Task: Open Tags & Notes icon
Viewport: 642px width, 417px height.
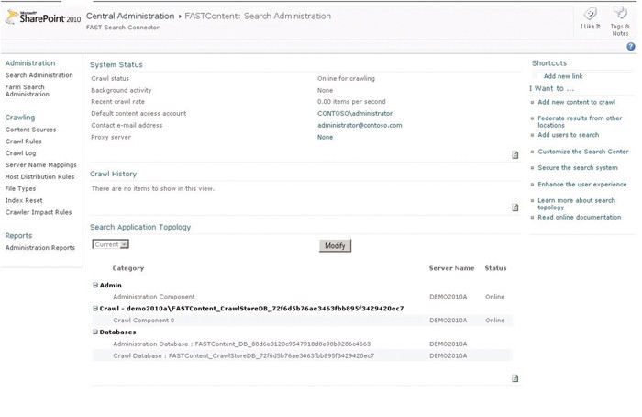Action: click(620, 15)
